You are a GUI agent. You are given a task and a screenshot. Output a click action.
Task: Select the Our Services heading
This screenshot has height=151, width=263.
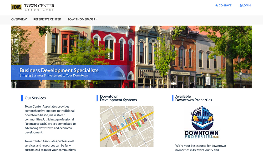35,98
